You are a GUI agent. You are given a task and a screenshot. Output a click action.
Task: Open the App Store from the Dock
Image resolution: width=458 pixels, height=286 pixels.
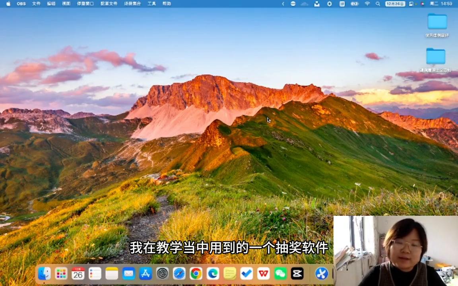[x=146, y=274]
